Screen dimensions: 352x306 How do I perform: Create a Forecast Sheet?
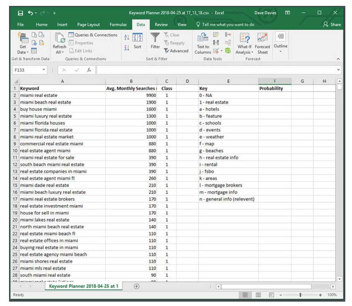tap(262, 43)
